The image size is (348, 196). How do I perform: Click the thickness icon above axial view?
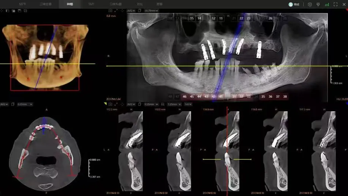coord(13,104)
